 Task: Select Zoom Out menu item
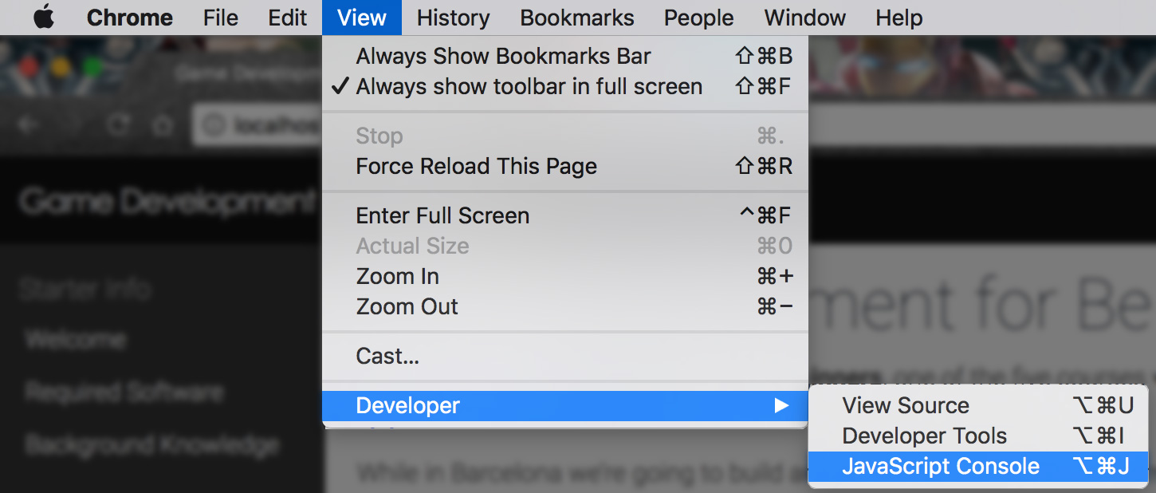(407, 307)
